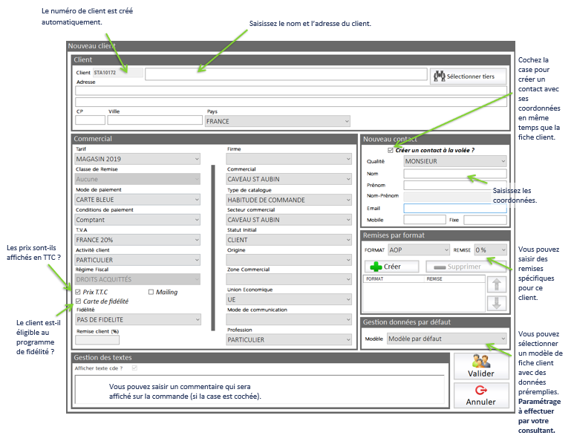This screenshot has width=574, height=447.
Task: Toggle the Prix T.T.C checkbox
Action: tap(79, 292)
